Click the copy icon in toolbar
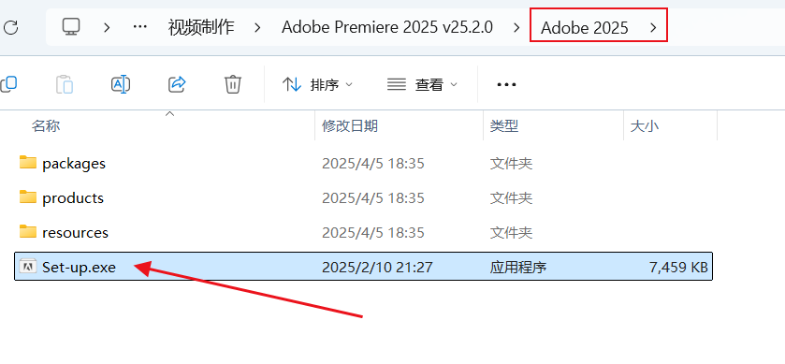The height and width of the screenshot is (364, 785). pyautogui.click(x=8, y=84)
